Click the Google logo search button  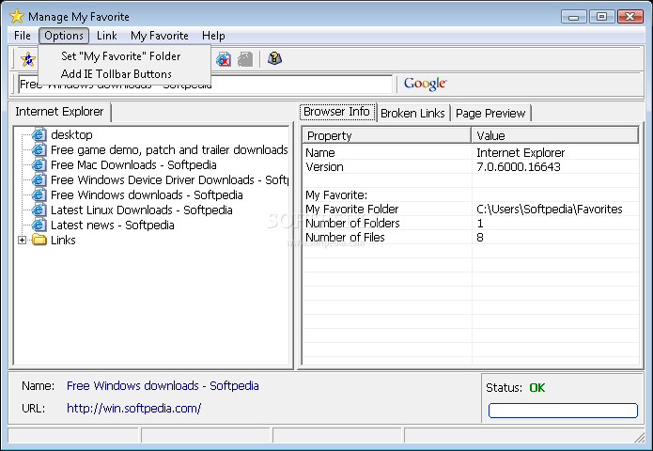click(425, 84)
